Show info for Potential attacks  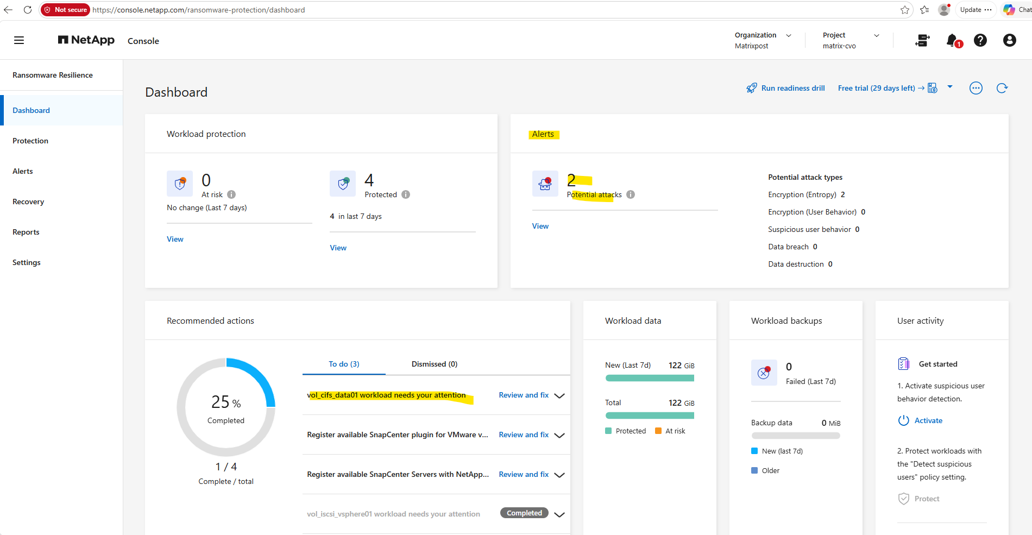coord(631,194)
